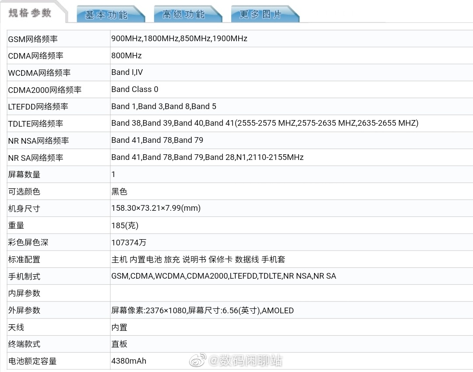Select the 185(克) weight value
Viewport: 473px width, 372px height.
125,226
